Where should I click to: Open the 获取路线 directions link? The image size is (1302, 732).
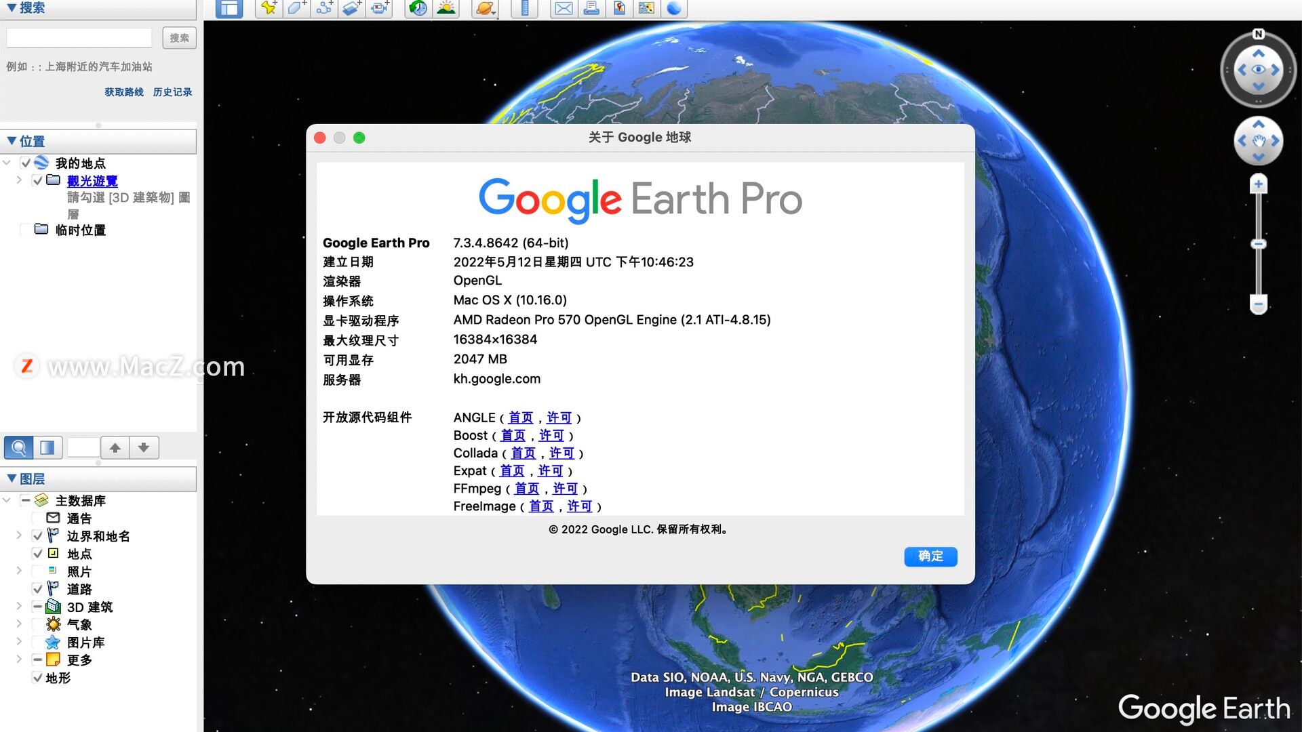click(x=124, y=92)
